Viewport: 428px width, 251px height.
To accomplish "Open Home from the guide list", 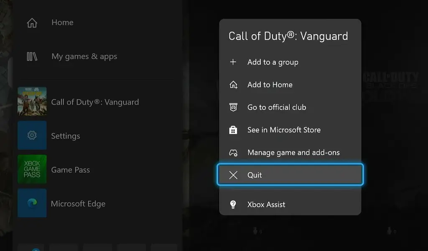I will pos(63,23).
